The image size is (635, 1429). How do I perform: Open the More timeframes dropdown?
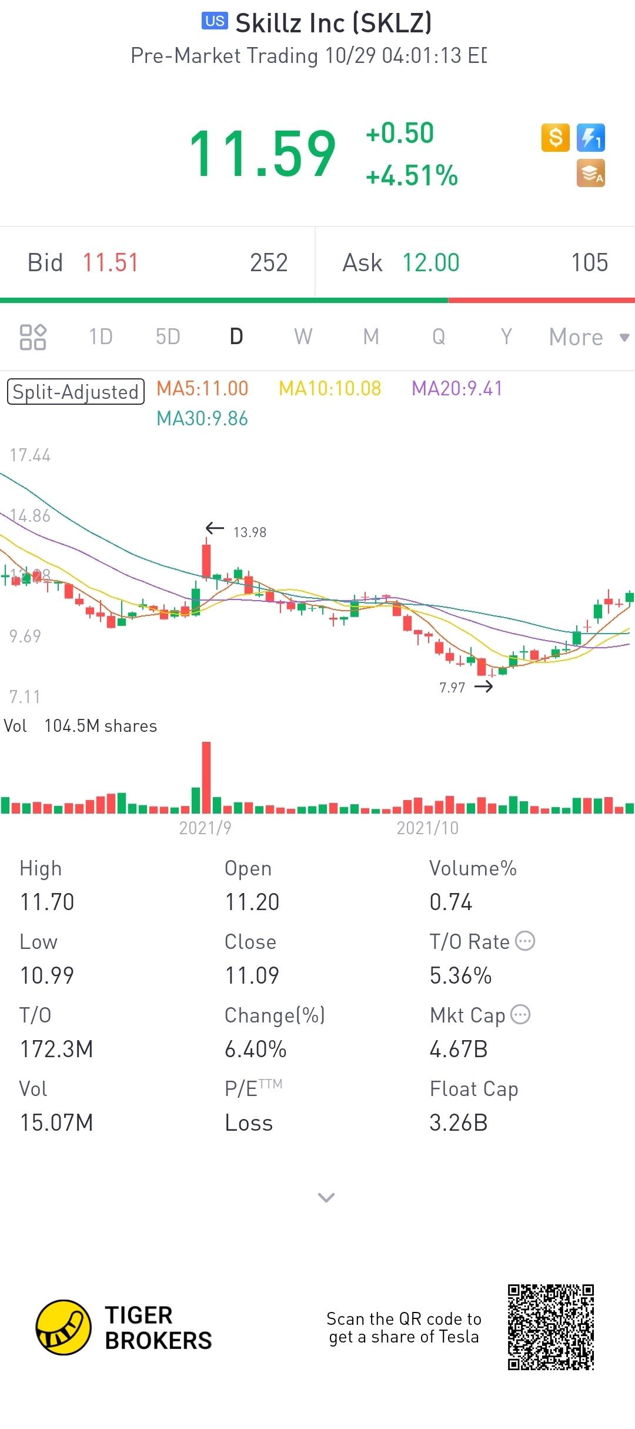tap(589, 337)
